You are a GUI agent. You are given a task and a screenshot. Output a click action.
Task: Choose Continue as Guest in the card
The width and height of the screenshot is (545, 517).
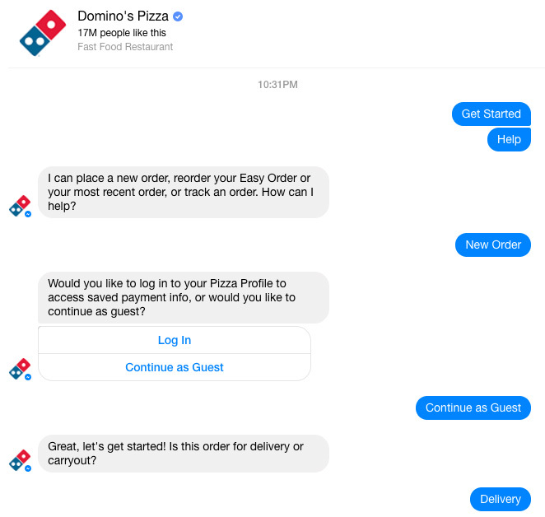175,367
